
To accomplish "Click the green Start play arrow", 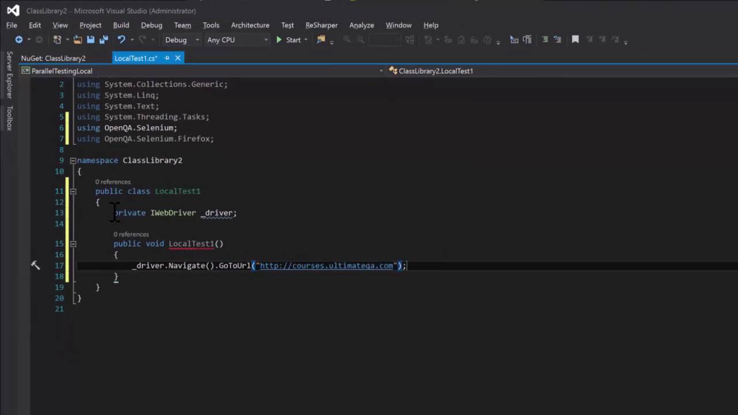I will tap(279, 40).
